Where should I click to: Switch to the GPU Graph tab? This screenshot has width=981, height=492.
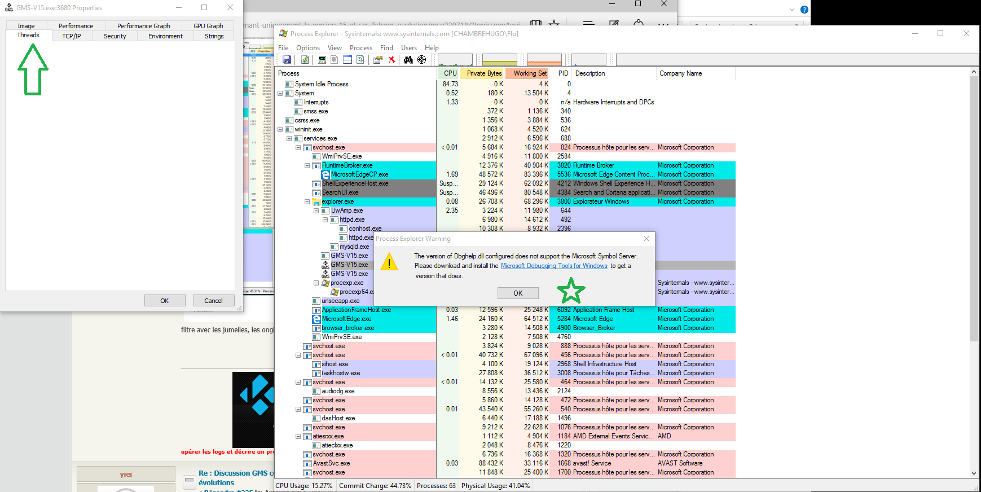point(208,26)
